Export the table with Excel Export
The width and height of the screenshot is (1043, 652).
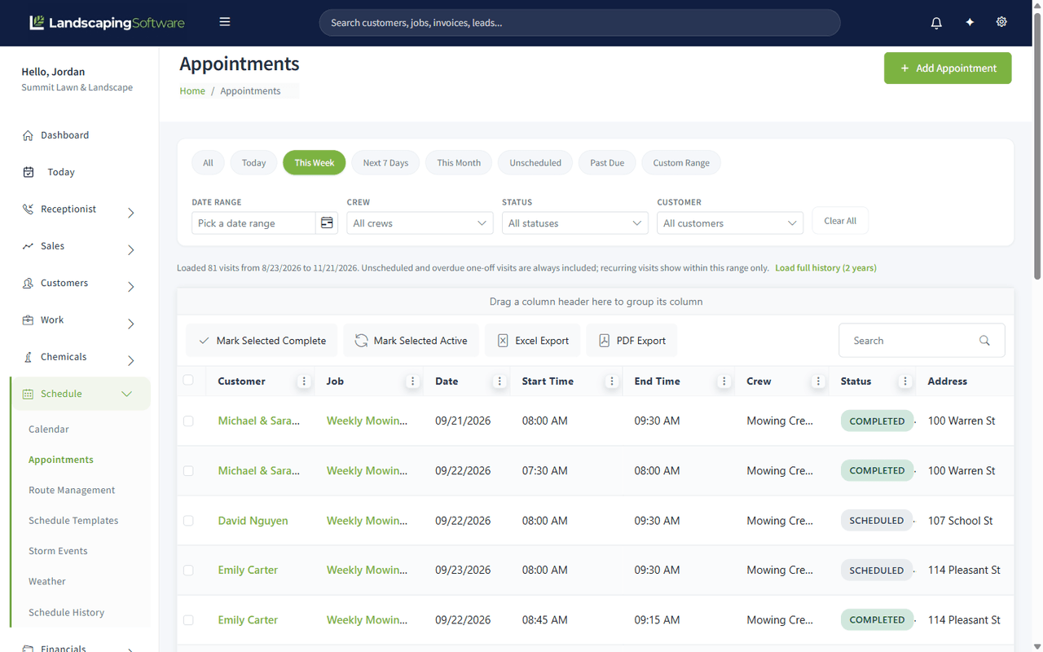534,341
